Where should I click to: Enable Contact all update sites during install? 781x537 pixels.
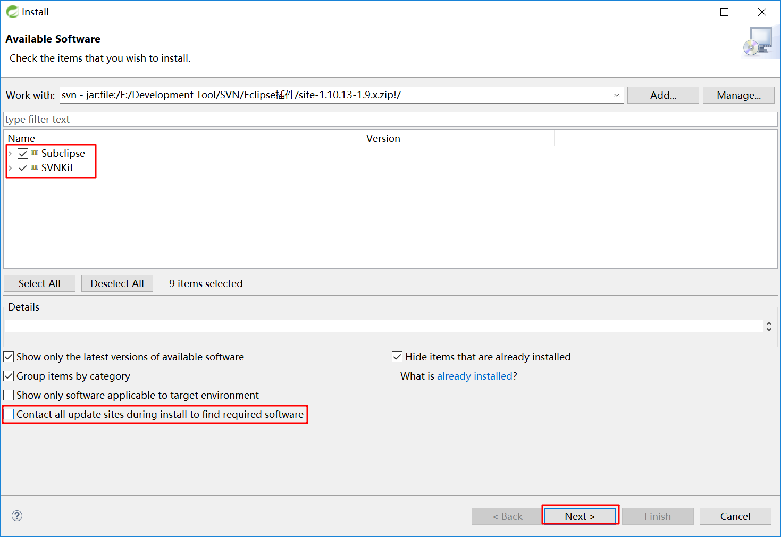coord(9,414)
